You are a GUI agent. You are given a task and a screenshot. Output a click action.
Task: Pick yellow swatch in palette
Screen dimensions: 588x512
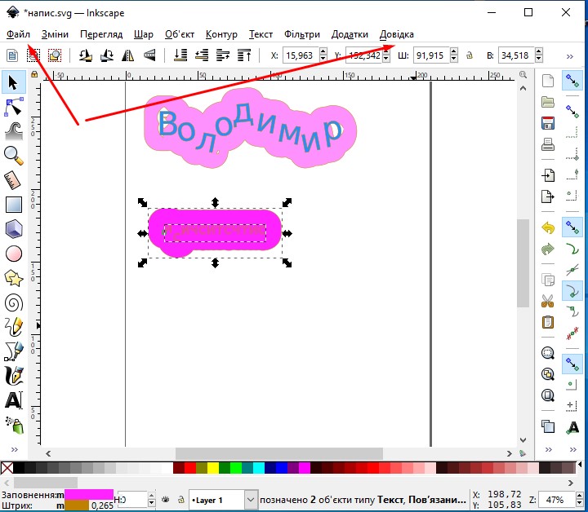[x=213, y=468]
